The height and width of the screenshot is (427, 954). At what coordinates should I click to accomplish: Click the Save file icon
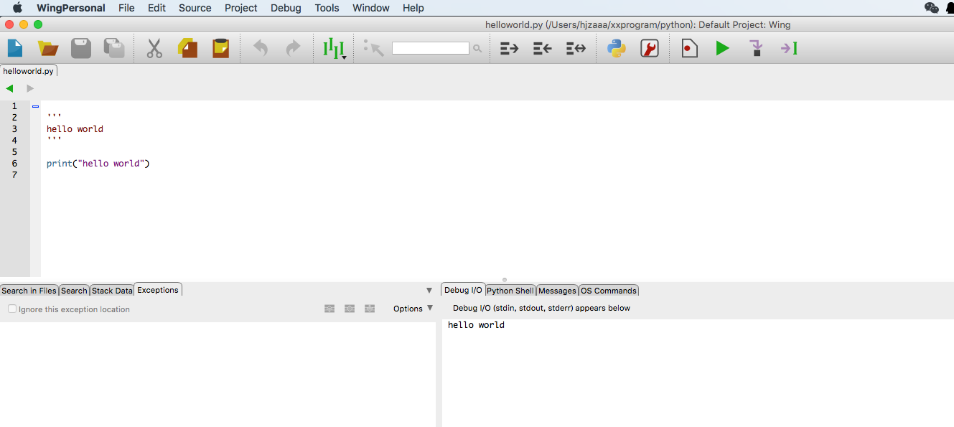coord(81,48)
